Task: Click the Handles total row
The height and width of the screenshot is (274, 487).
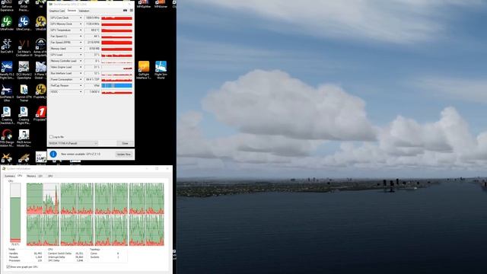Action: pos(25,253)
